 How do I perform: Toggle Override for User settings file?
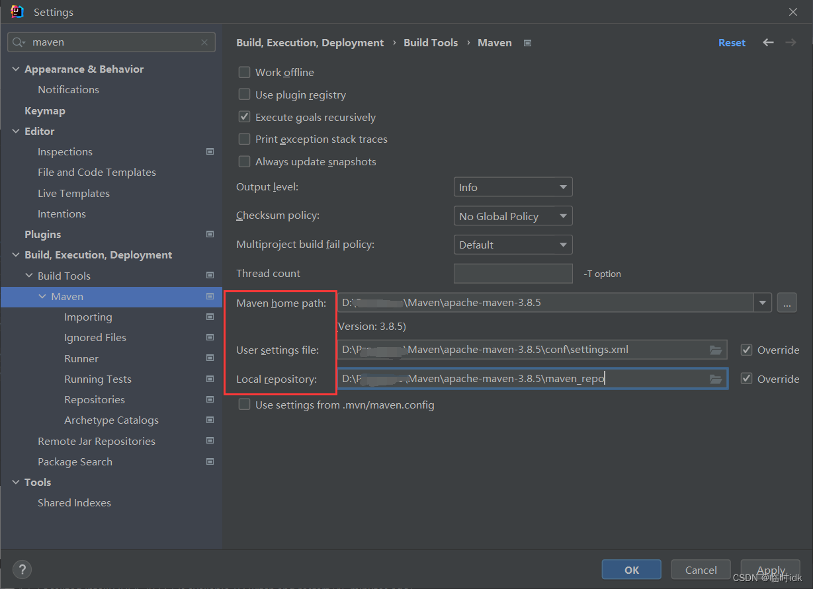click(746, 350)
